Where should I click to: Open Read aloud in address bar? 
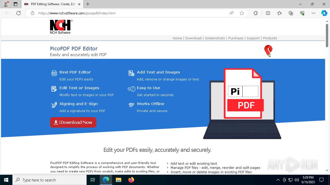pyautogui.click(x=232, y=13)
